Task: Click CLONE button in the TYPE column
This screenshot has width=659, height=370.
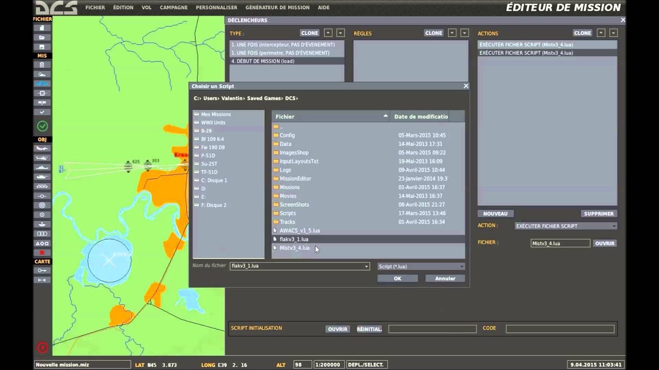Action: coord(309,33)
